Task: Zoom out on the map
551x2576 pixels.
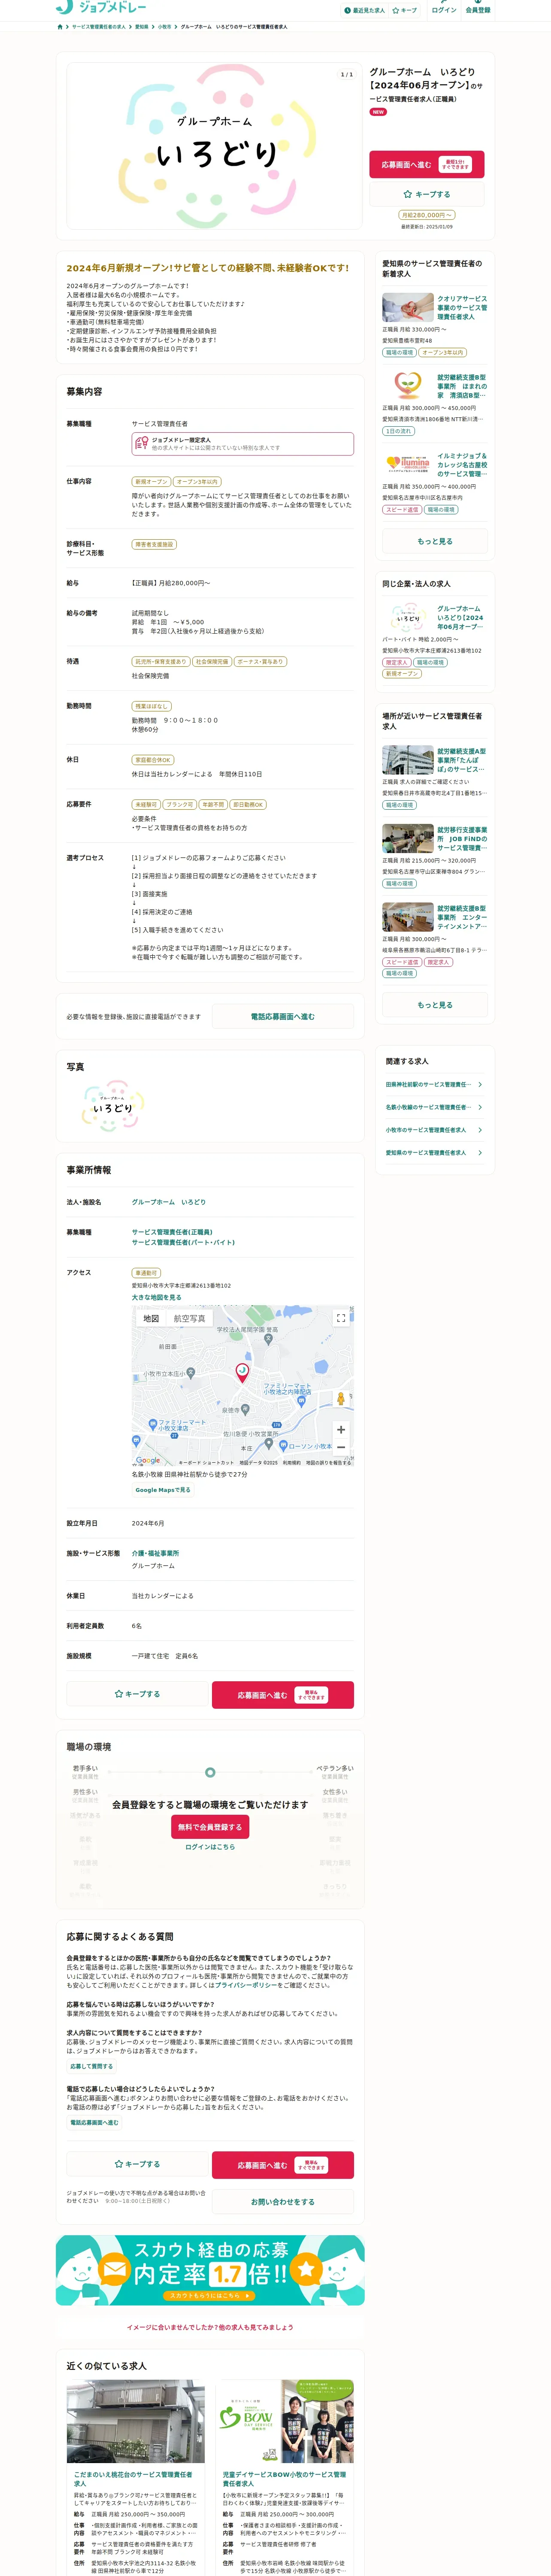Action: 341,1447
